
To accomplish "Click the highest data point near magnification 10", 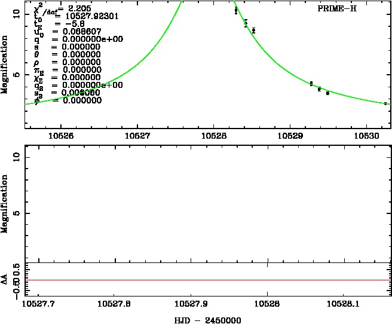I will (236, 10).
